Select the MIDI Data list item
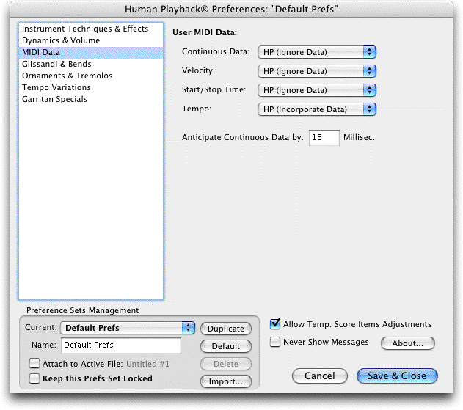Screen dimensions: 463x410 tap(91, 53)
